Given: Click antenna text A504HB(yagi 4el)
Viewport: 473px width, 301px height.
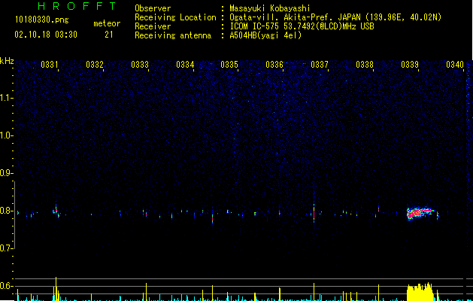Looking at the screenshot, I should 265,35.
